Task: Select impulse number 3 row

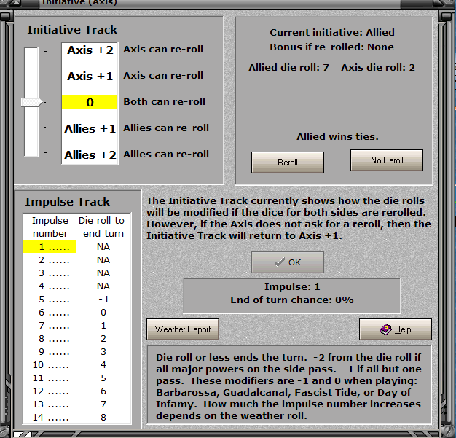Action: point(77,273)
